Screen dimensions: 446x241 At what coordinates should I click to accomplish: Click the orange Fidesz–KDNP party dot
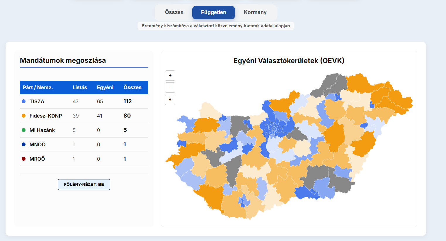24,116
